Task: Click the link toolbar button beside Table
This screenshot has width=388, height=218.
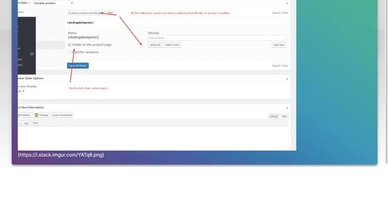Action: click(26, 123)
